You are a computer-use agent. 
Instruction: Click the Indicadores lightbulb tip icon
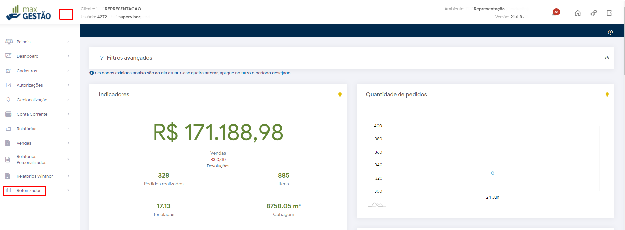click(340, 95)
